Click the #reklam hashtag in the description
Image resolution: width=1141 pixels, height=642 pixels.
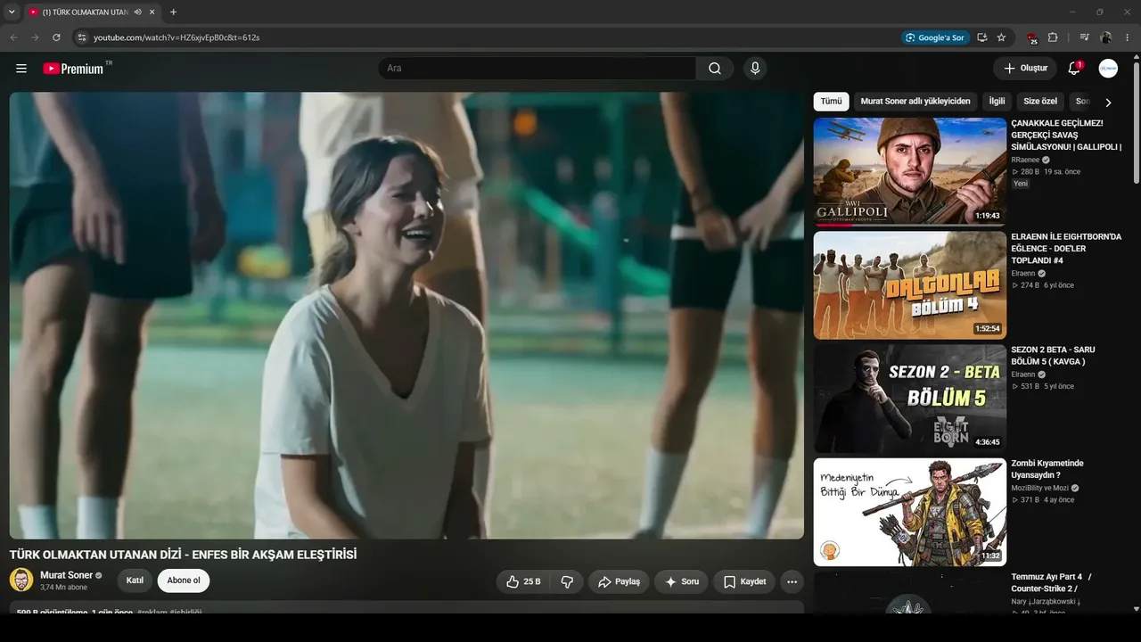point(152,613)
